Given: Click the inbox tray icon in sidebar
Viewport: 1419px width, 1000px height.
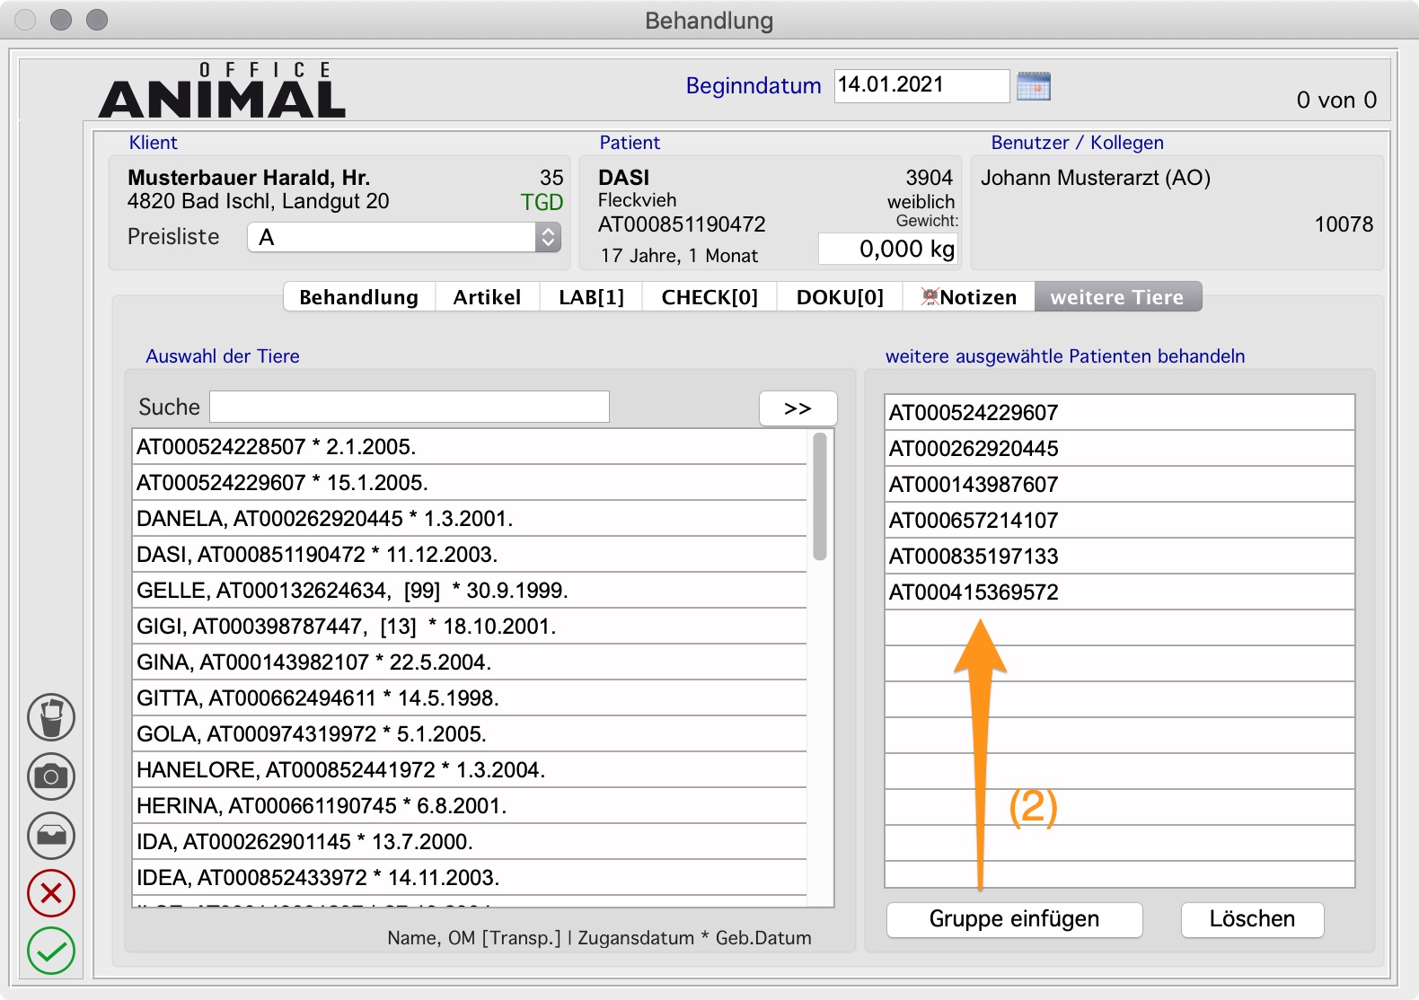Looking at the screenshot, I should [51, 836].
